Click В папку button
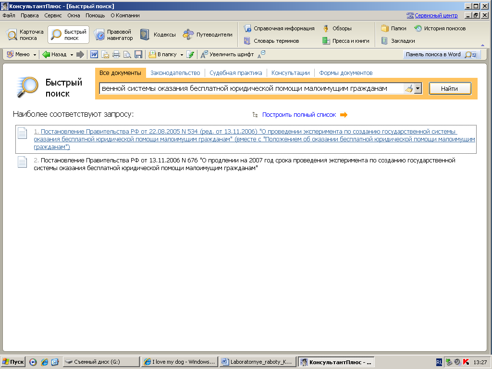 (x=162, y=54)
